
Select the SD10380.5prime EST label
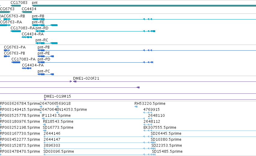[166, 140]
